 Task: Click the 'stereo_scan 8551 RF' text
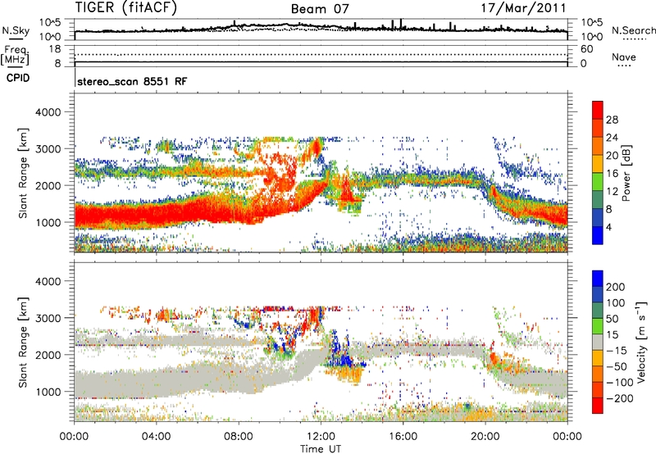(x=132, y=81)
